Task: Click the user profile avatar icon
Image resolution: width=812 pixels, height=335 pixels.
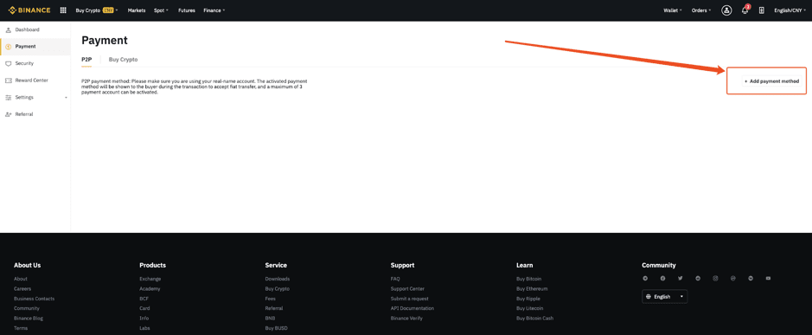Action: [726, 10]
